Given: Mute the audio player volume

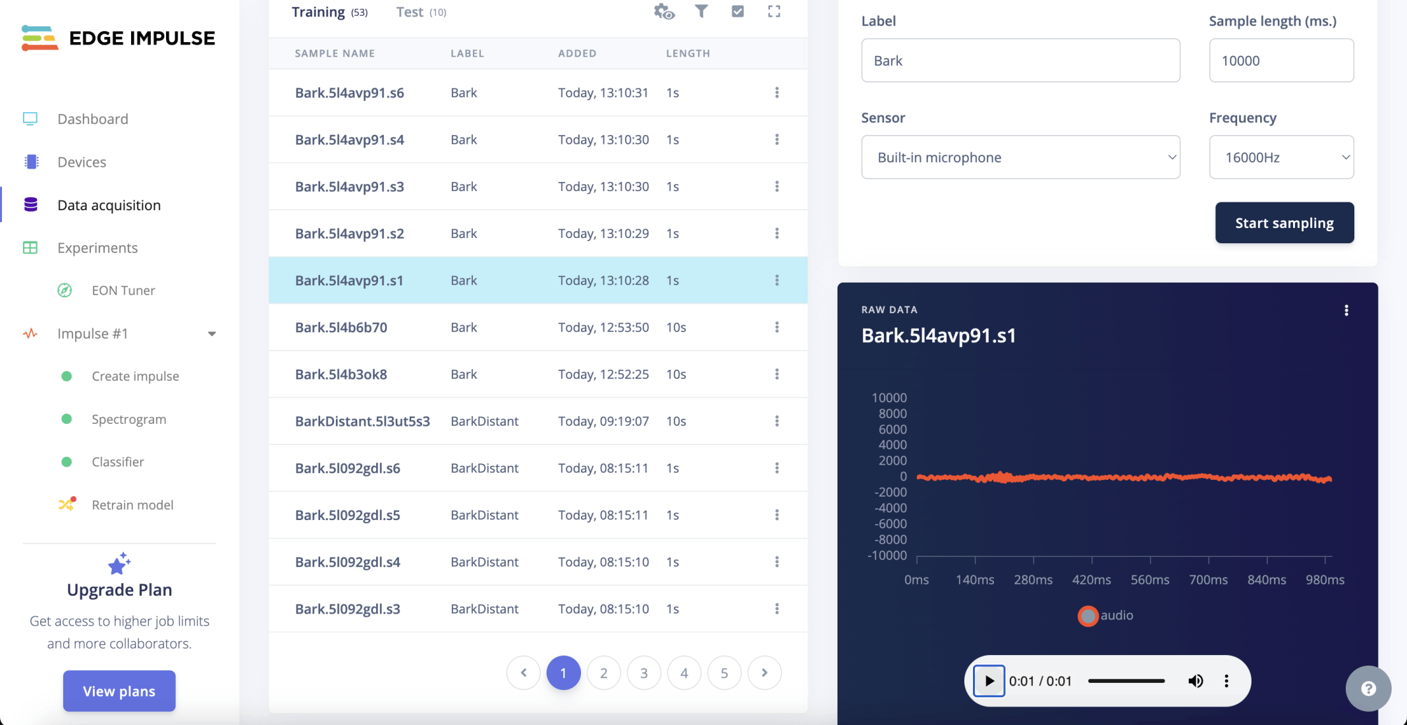Looking at the screenshot, I should (x=1196, y=681).
